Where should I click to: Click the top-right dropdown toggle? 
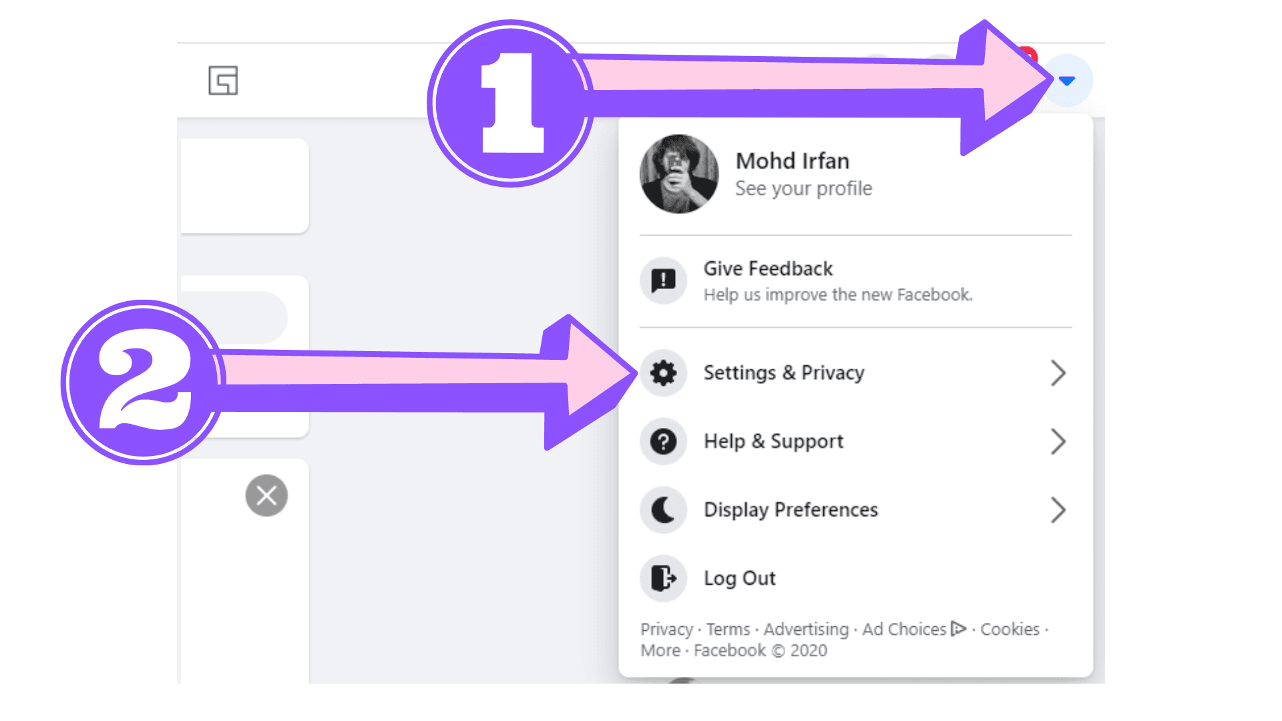(1068, 79)
